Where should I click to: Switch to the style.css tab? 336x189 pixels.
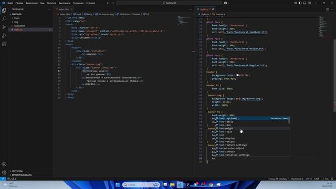(x=204, y=9)
